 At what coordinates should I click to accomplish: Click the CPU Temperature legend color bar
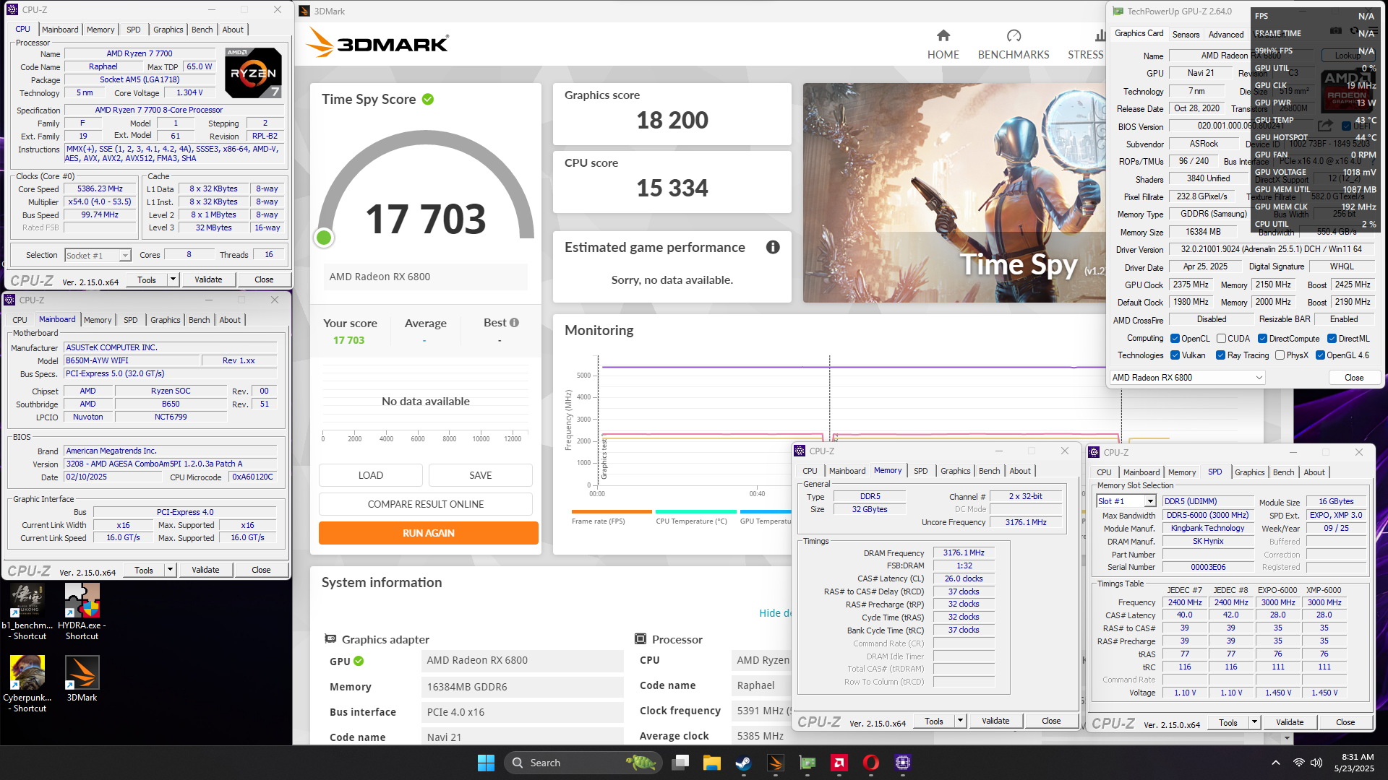[695, 511]
